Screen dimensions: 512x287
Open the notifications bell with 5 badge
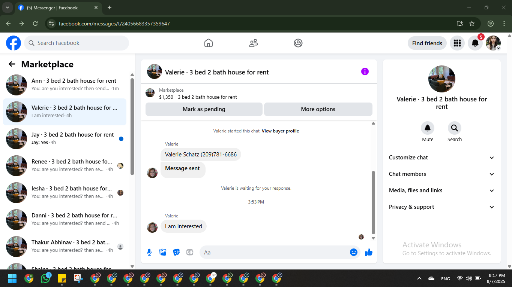coord(475,43)
